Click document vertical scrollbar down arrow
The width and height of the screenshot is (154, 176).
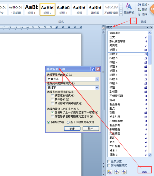[103, 163]
